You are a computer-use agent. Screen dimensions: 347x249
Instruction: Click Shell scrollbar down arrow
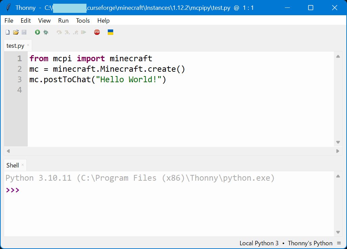338,232
